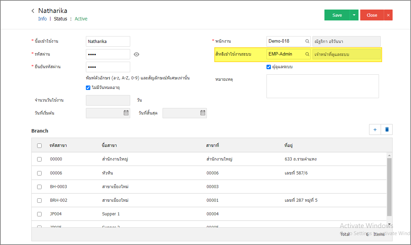Viewport: 411px width, 245px height.
Task: Click the จำนวนวันใช้งาน days field
Action: click(108, 100)
